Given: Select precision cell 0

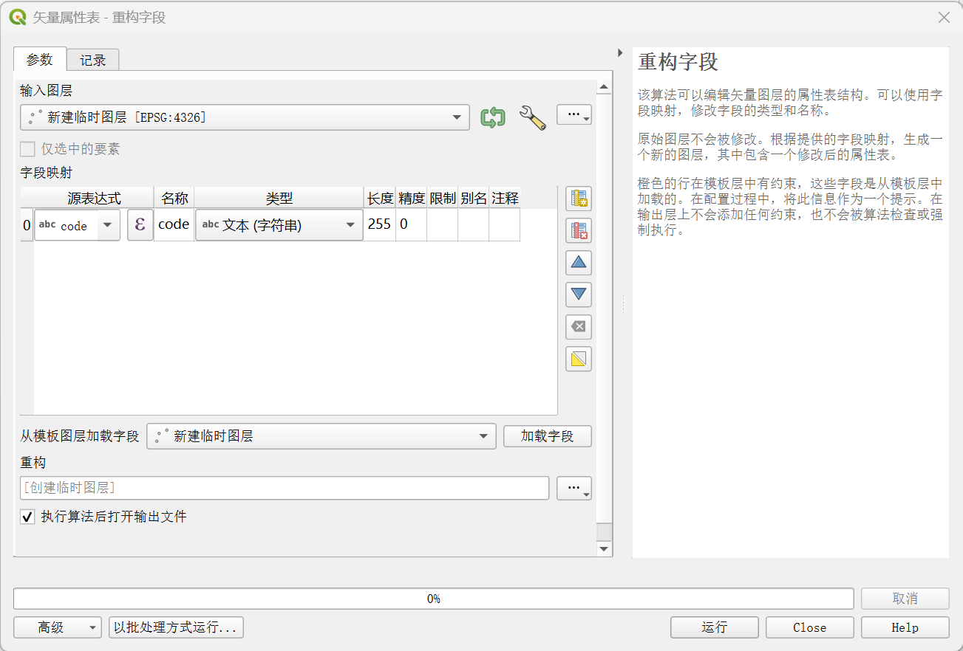Looking at the screenshot, I should pyautogui.click(x=411, y=224).
